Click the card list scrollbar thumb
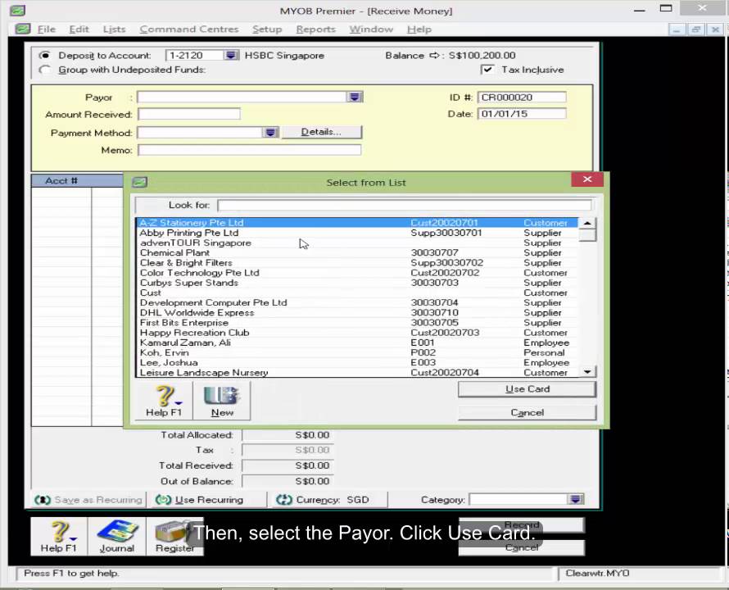The height and width of the screenshot is (590, 729). coord(587,235)
